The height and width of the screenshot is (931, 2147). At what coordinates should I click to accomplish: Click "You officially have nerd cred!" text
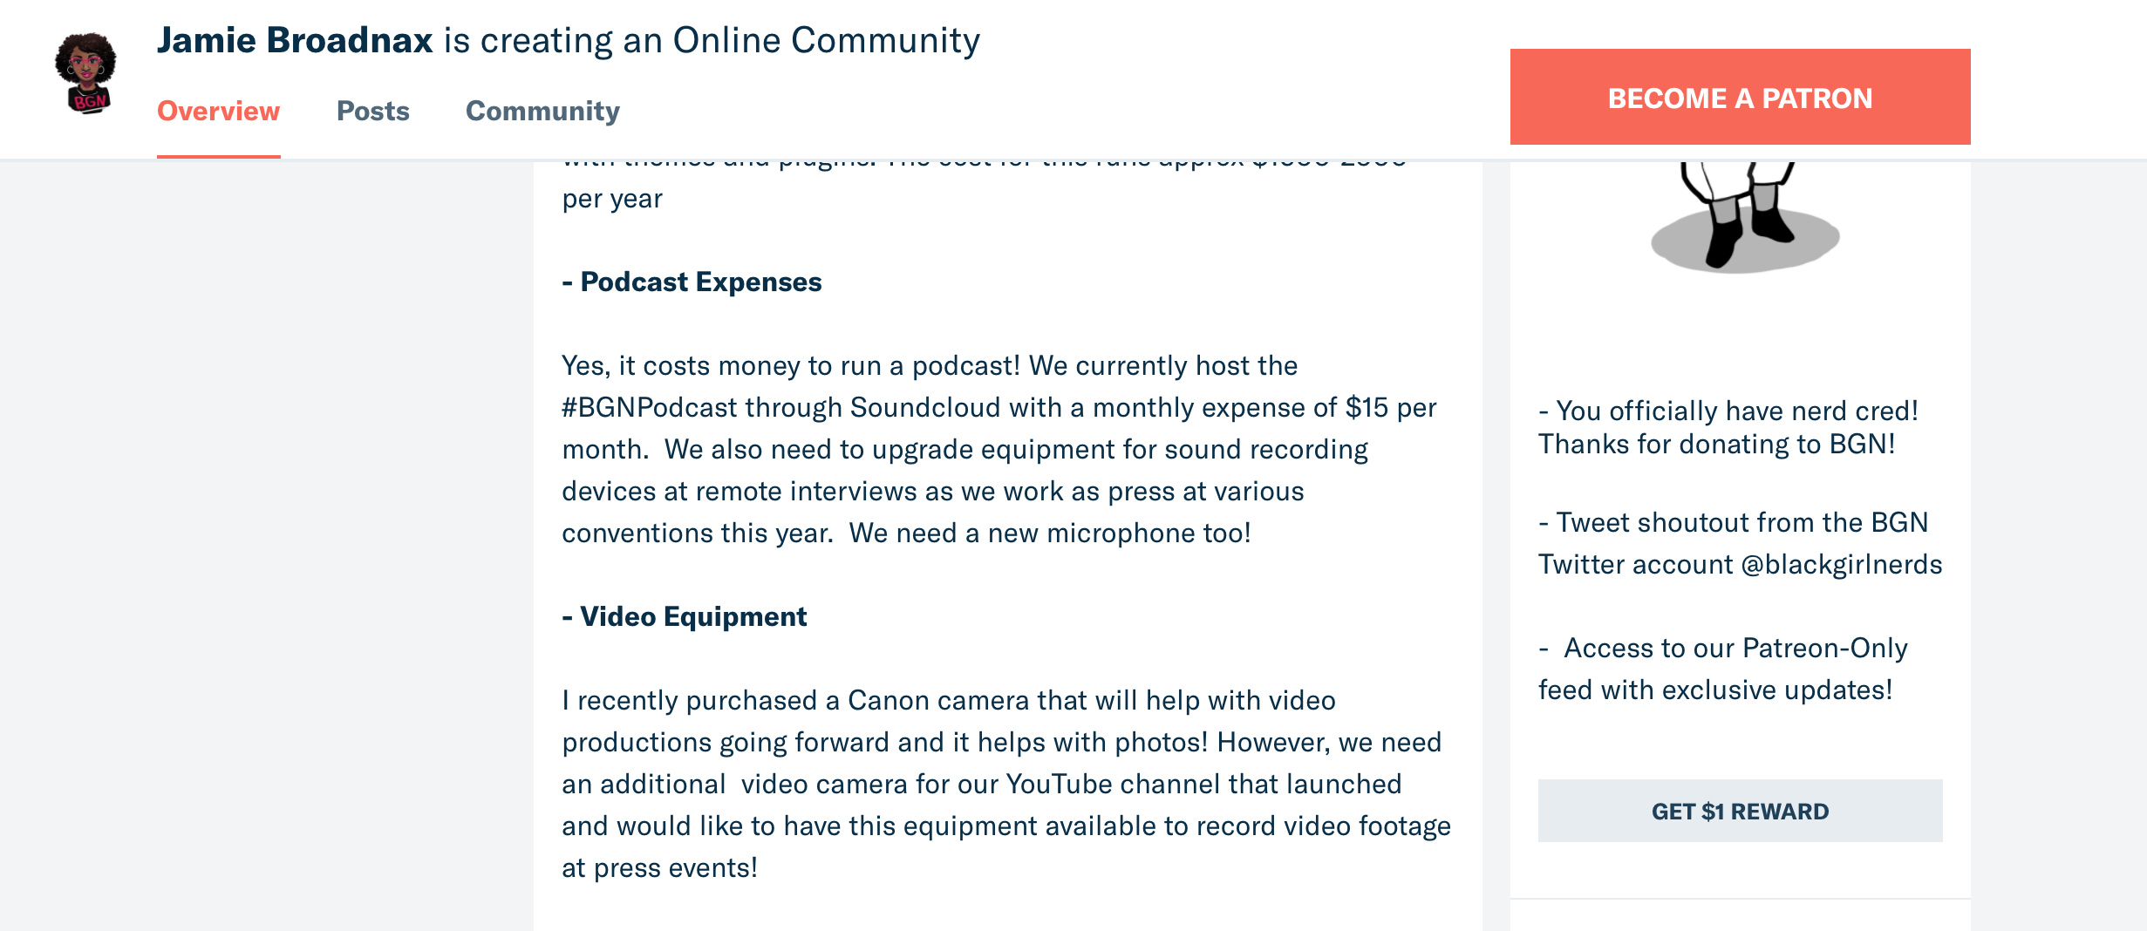1728,411
